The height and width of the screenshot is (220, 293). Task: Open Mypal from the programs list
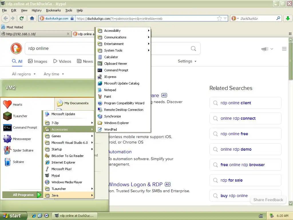coord(69,176)
